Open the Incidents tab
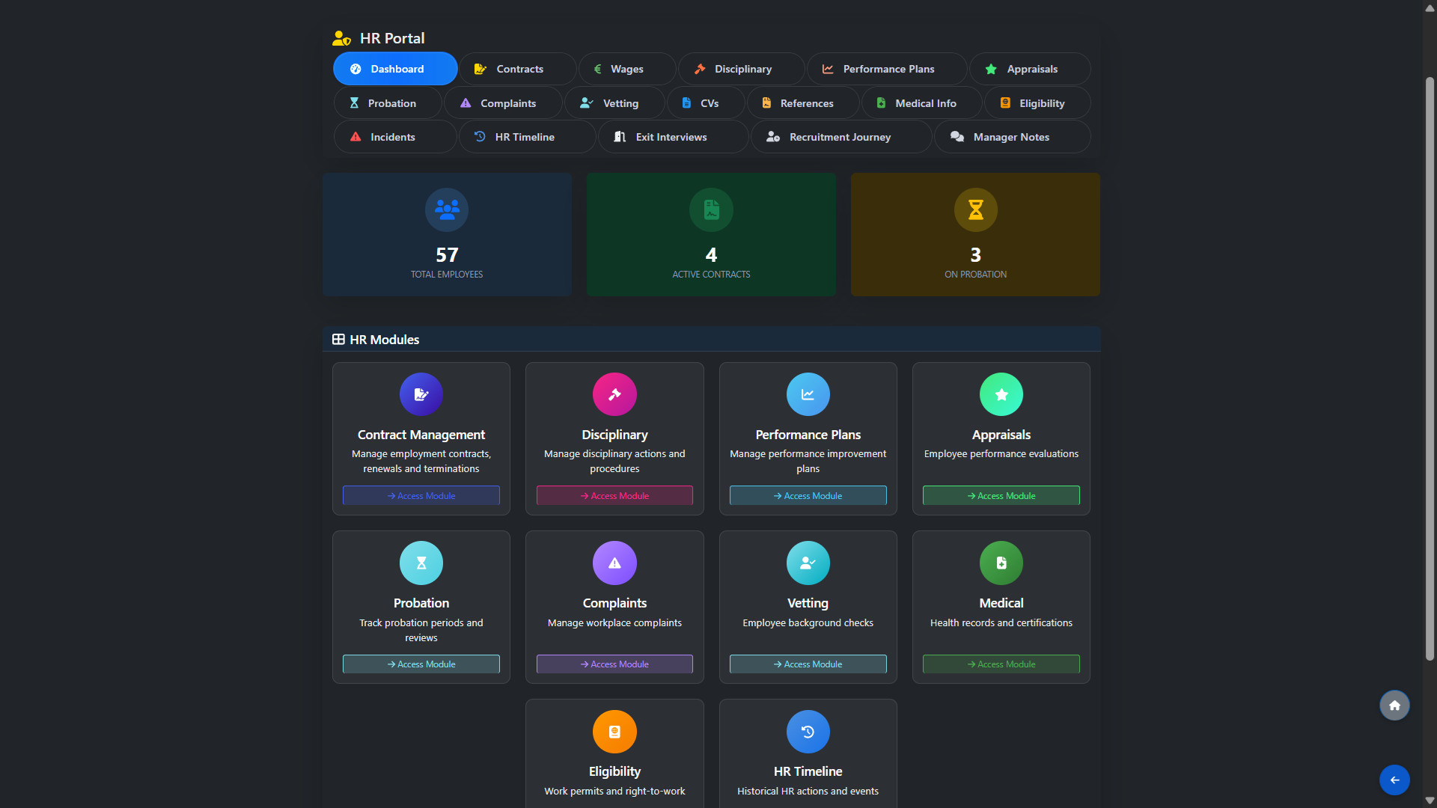The image size is (1437, 808). pyautogui.click(x=395, y=137)
